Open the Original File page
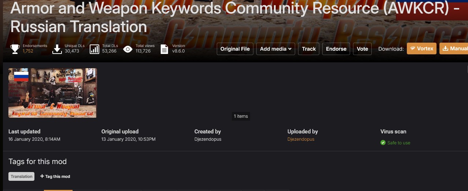The image size is (468, 191). (235, 49)
